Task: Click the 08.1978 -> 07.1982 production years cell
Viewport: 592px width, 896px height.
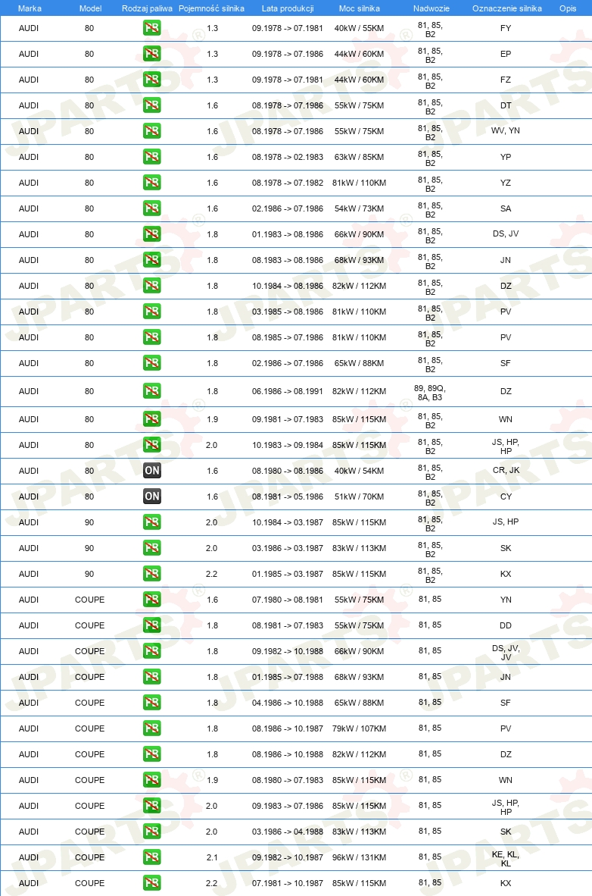Action: (x=288, y=182)
